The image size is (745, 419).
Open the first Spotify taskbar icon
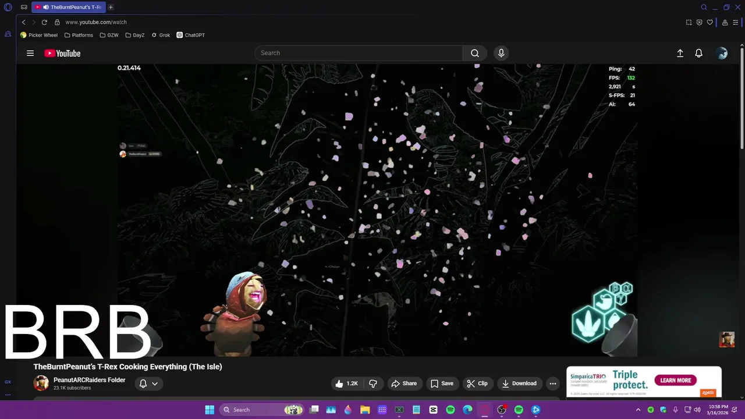tap(450, 410)
